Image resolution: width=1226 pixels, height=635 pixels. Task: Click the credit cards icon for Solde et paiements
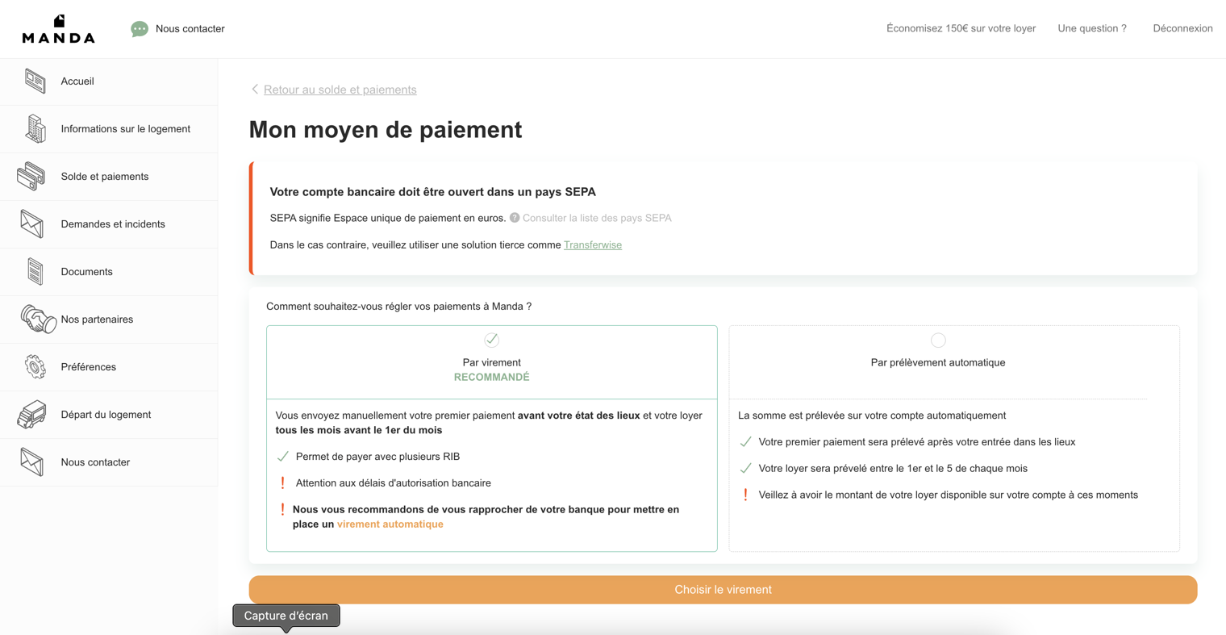(x=31, y=177)
